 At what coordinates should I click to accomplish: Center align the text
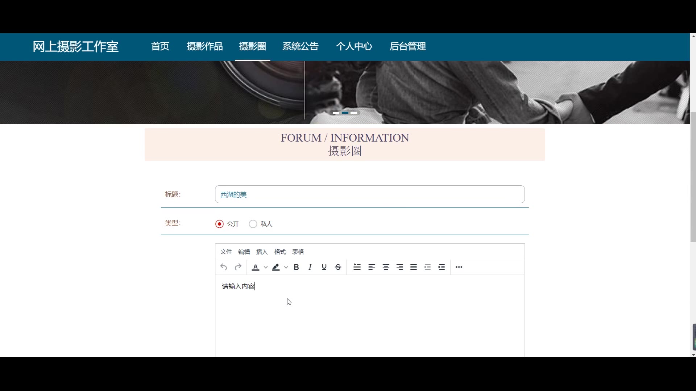386,267
